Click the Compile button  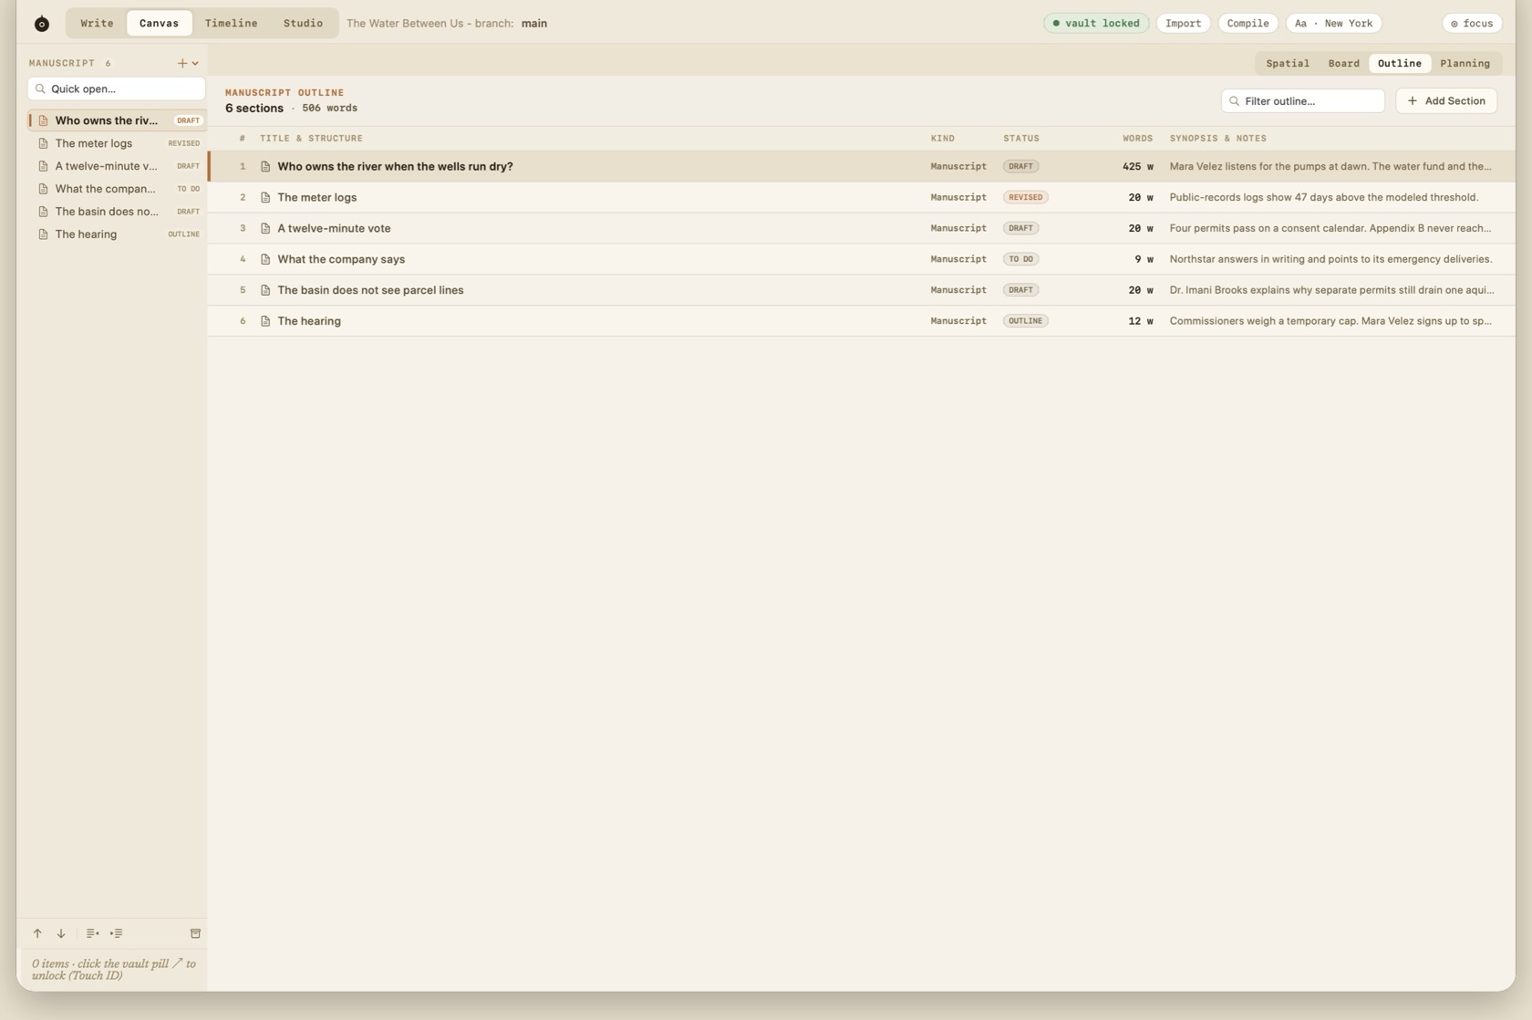coord(1247,23)
